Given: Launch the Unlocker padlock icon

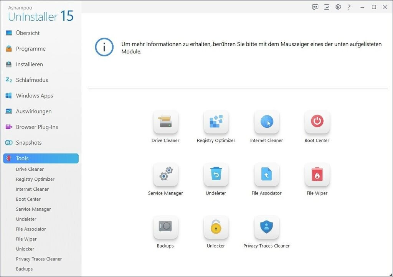Looking at the screenshot, I should 216,227.
